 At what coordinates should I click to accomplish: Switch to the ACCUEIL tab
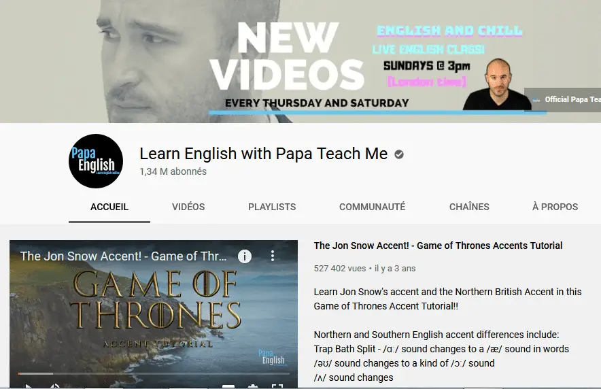[109, 207]
